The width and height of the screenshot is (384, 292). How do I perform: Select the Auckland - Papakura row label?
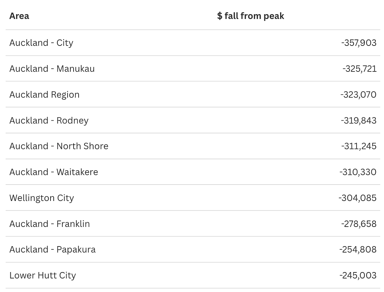[x=52, y=250]
